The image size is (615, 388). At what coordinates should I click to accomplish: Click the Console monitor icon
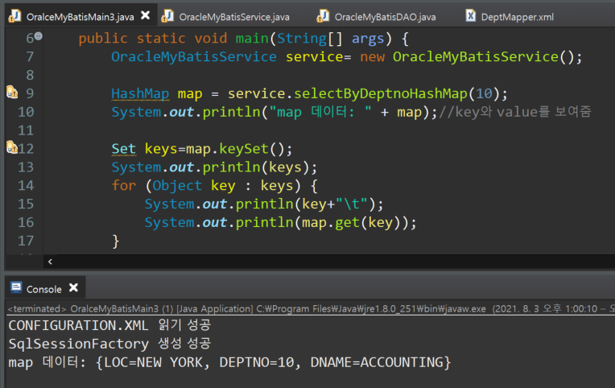[x=16, y=287]
